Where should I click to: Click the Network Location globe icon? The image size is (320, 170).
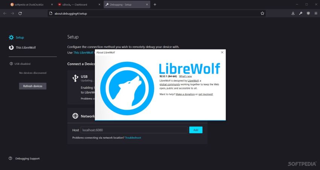point(75,116)
